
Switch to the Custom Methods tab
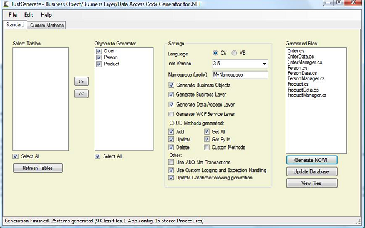pyautogui.click(x=47, y=26)
